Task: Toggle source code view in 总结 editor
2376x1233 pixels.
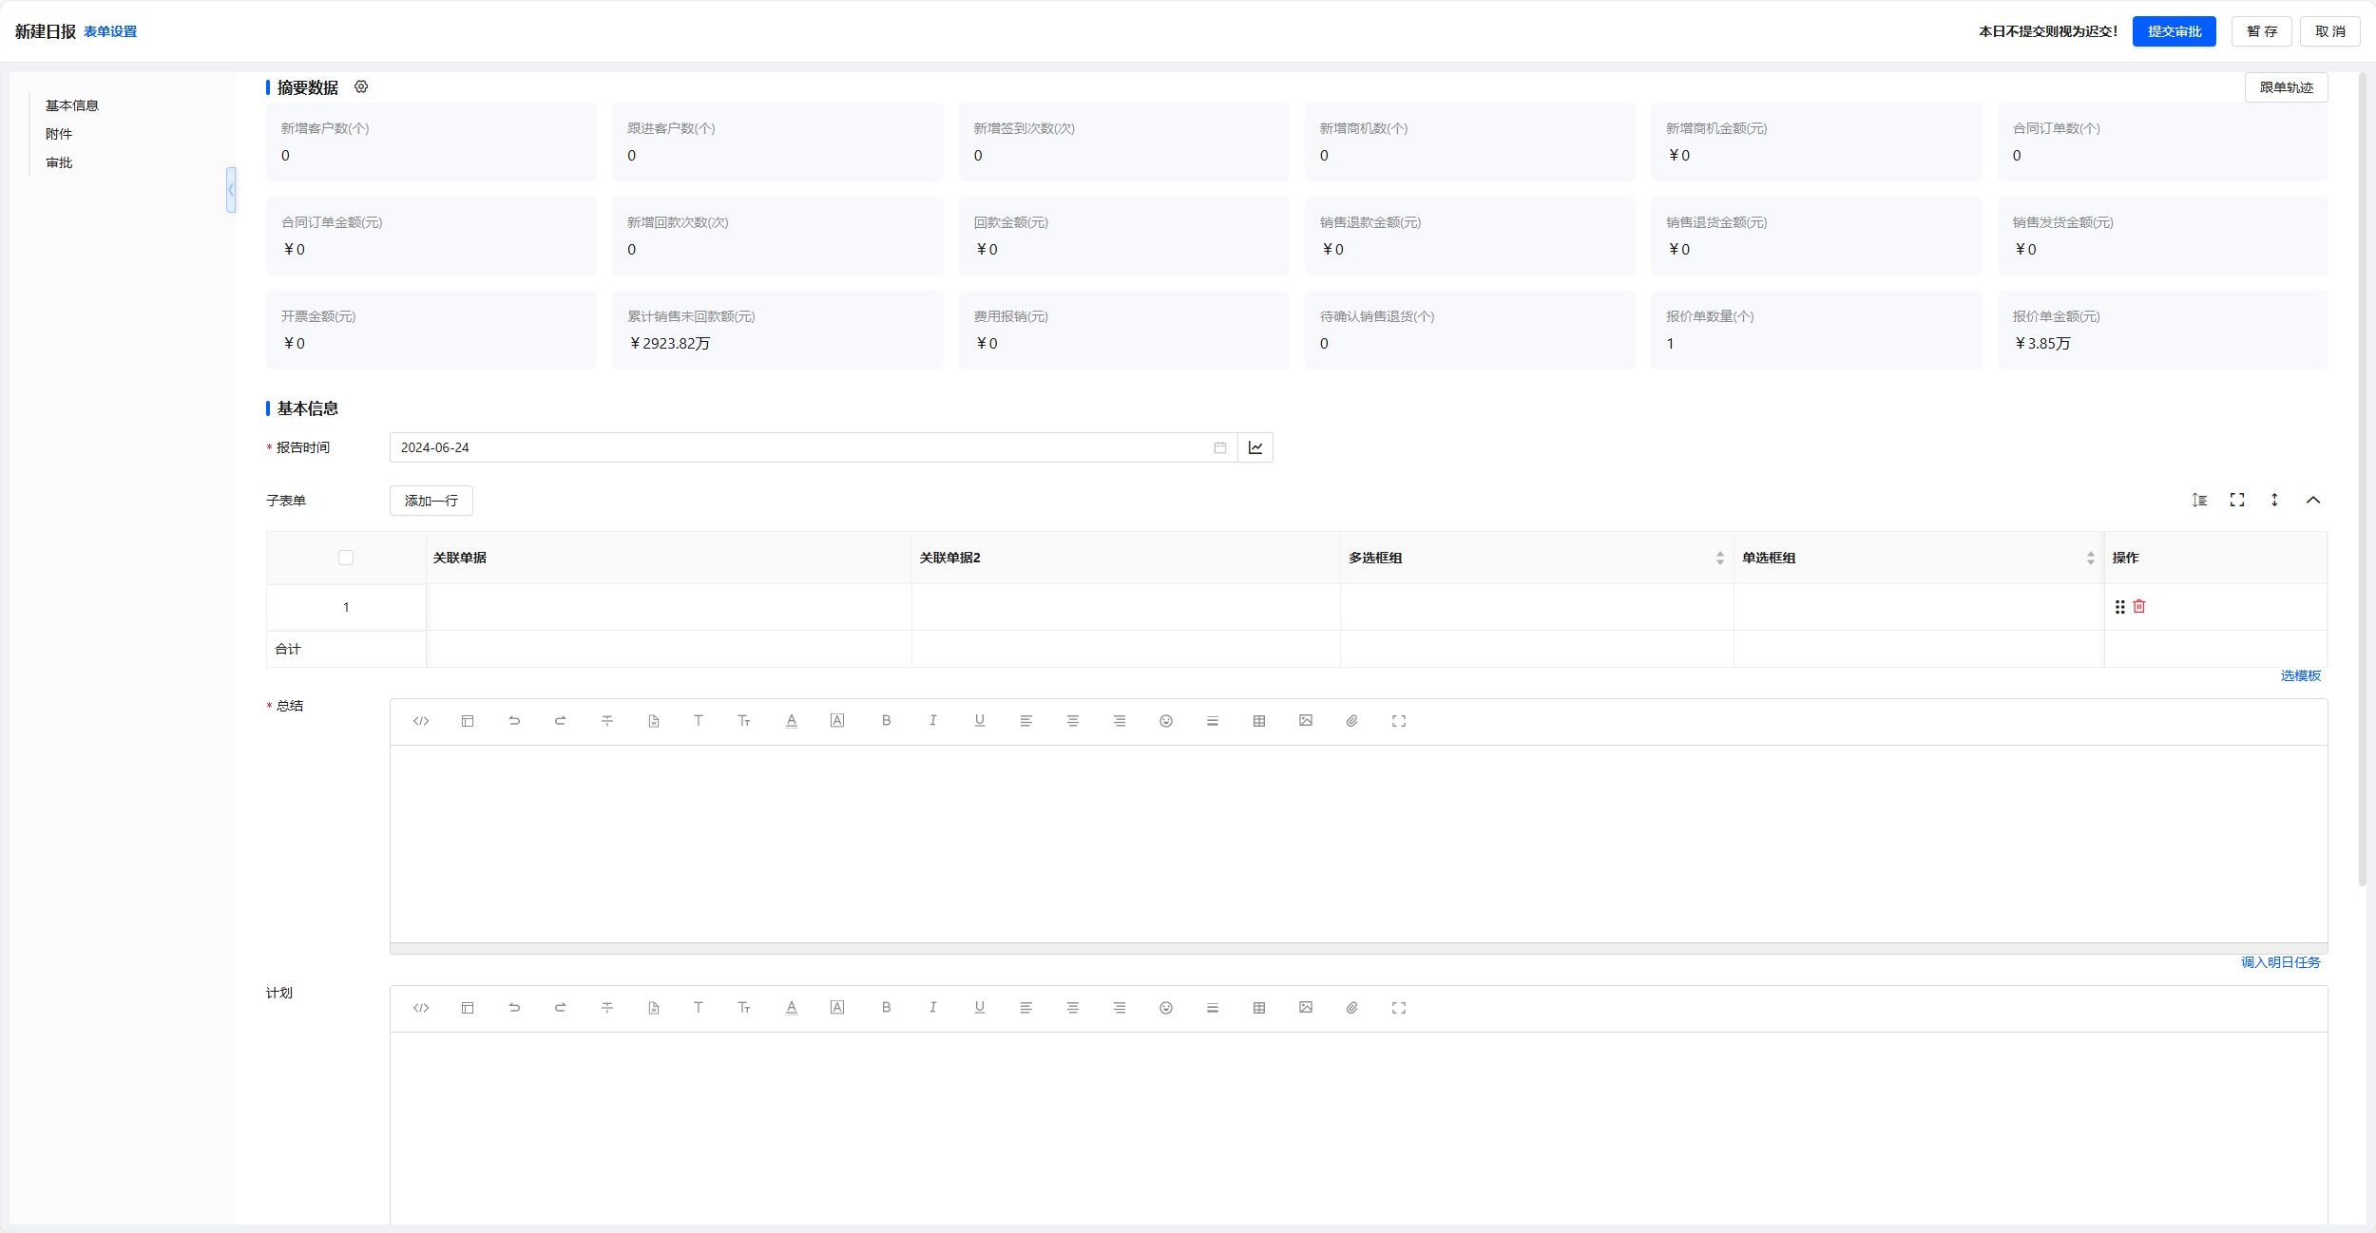Action: pos(421,721)
